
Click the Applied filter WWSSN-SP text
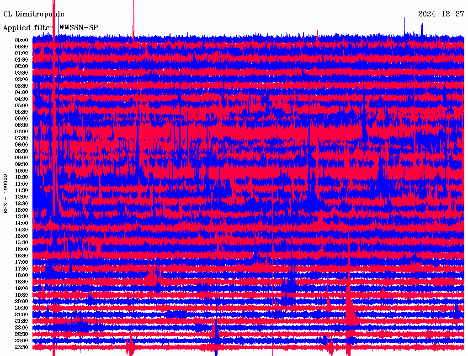click(x=50, y=28)
